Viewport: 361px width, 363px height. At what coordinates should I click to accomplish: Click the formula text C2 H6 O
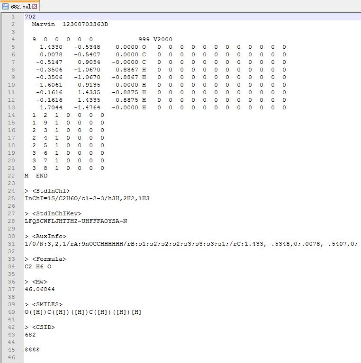(x=38, y=266)
